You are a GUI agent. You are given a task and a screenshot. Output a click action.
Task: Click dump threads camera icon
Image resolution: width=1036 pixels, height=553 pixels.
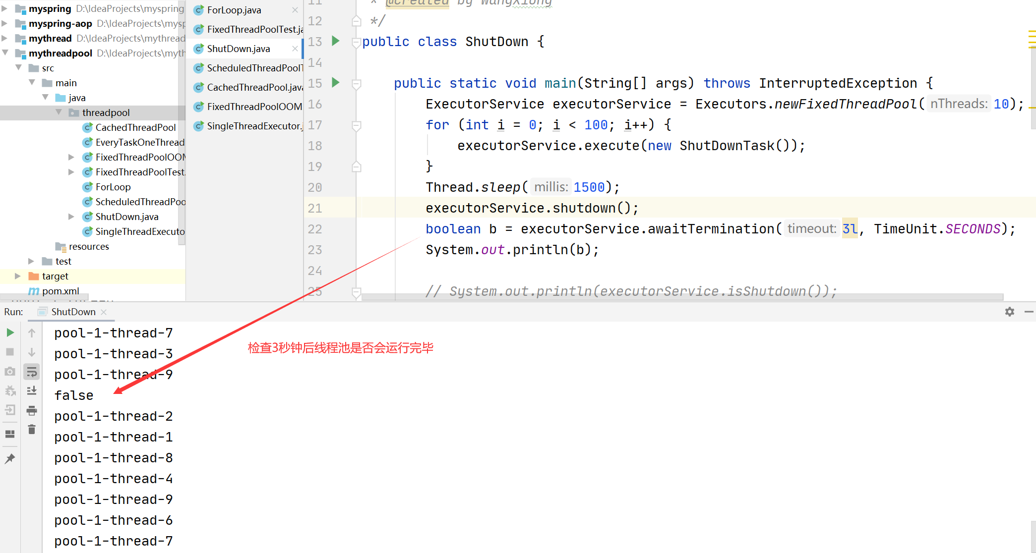click(x=10, y=371)
